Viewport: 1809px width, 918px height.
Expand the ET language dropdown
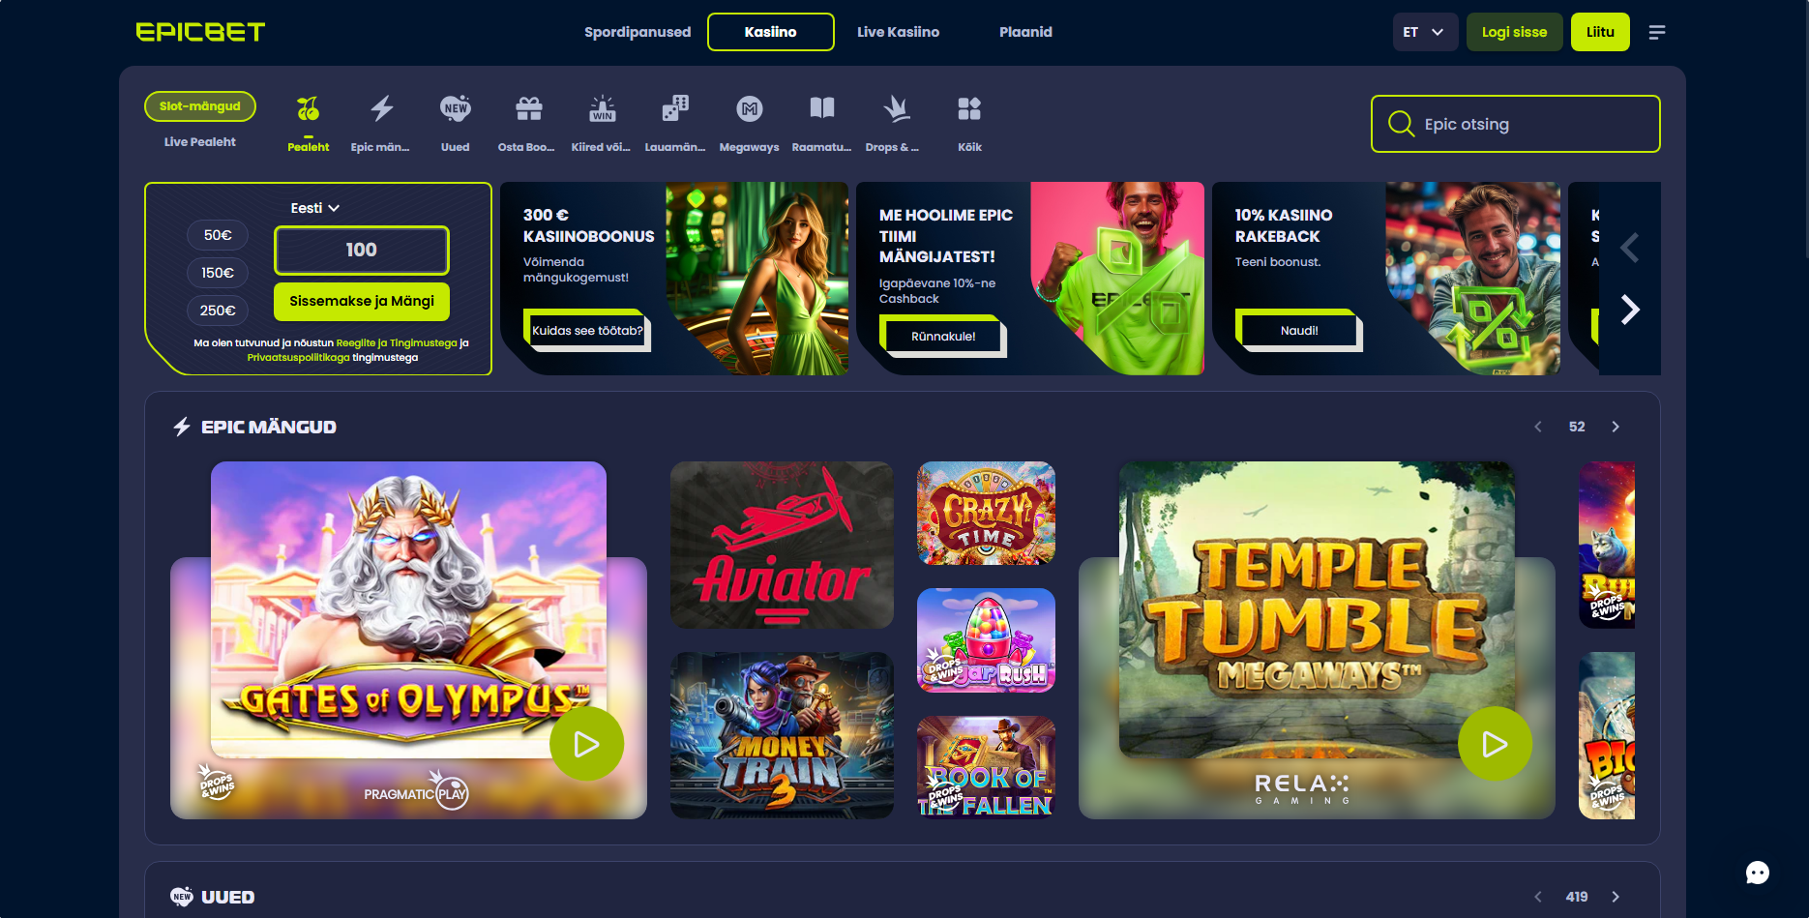click(1424, 32)
